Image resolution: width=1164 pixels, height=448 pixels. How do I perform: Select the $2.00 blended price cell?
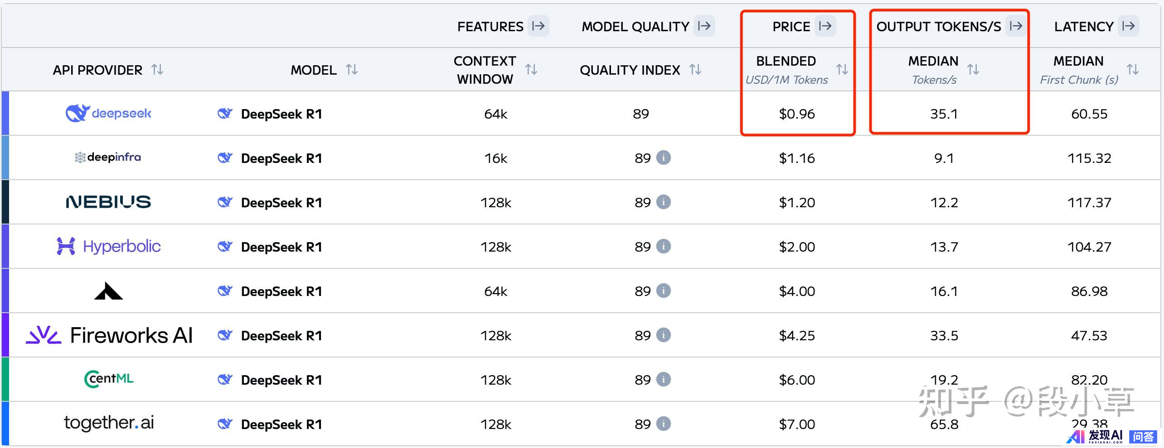pos(797,247)
